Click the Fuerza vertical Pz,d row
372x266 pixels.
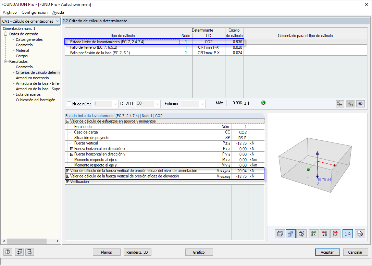tap(165, 143)
